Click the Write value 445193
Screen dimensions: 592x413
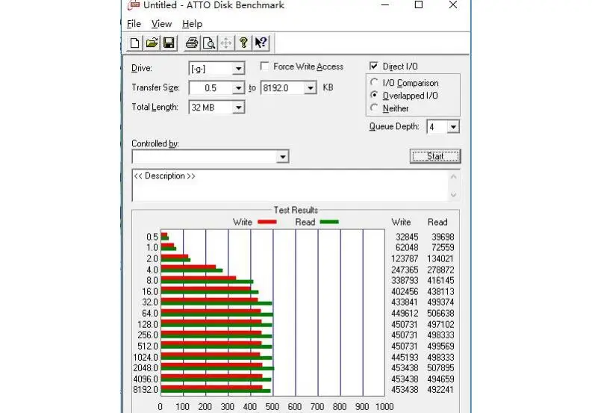coord(405,358)
